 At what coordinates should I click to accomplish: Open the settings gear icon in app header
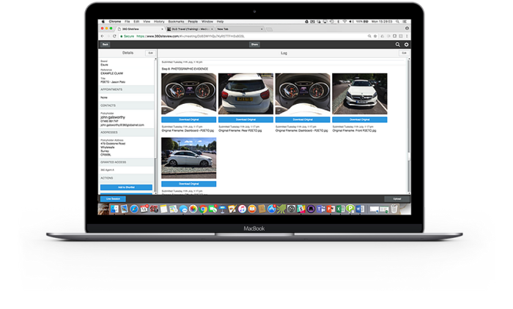pos(407,45)
